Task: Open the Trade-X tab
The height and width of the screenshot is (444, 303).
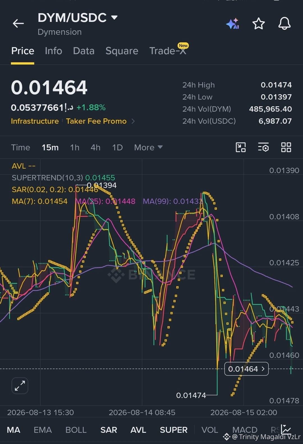Action: (168, 51)
